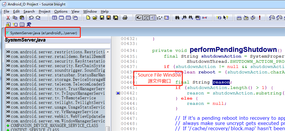Click the synchronize files stacked-pages icon
The image size is (285, 131).
[x=253, y=18]
